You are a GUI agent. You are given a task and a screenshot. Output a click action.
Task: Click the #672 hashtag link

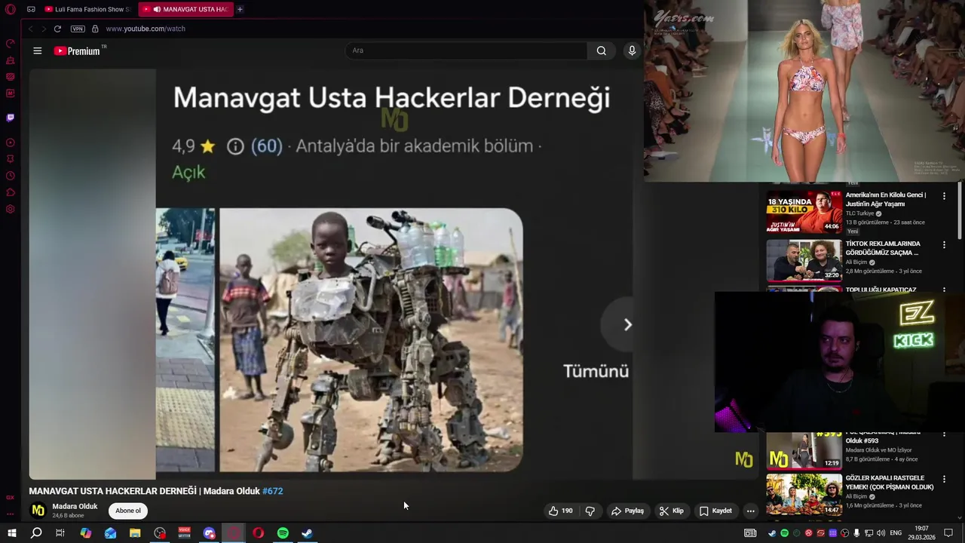[272, 491]
